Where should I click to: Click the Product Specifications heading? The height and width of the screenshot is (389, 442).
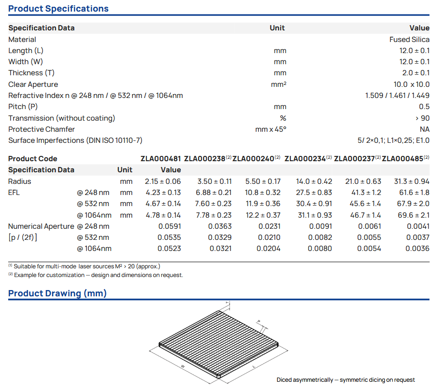point(58,9)
